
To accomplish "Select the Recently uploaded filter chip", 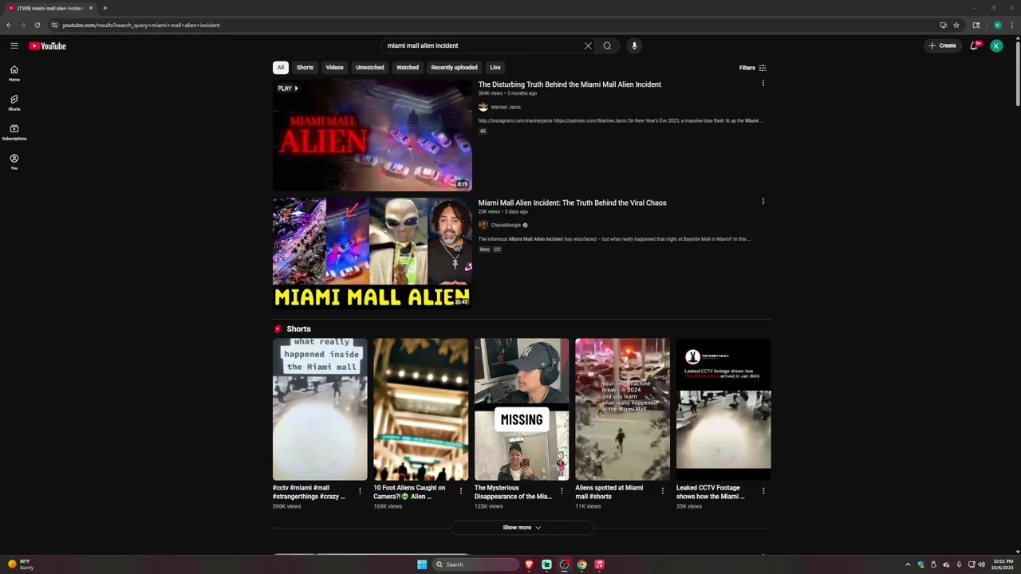I will [x=454, y=68].
